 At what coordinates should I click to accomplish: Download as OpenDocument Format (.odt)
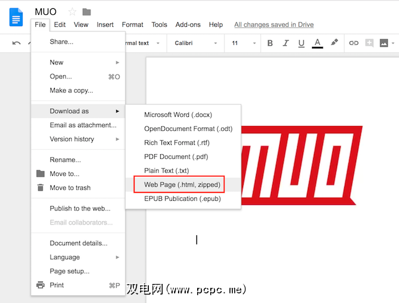(183, 129)
